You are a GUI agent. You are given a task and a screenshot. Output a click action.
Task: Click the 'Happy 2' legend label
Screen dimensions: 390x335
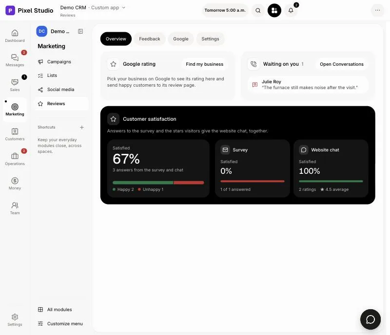click(123, 189)
